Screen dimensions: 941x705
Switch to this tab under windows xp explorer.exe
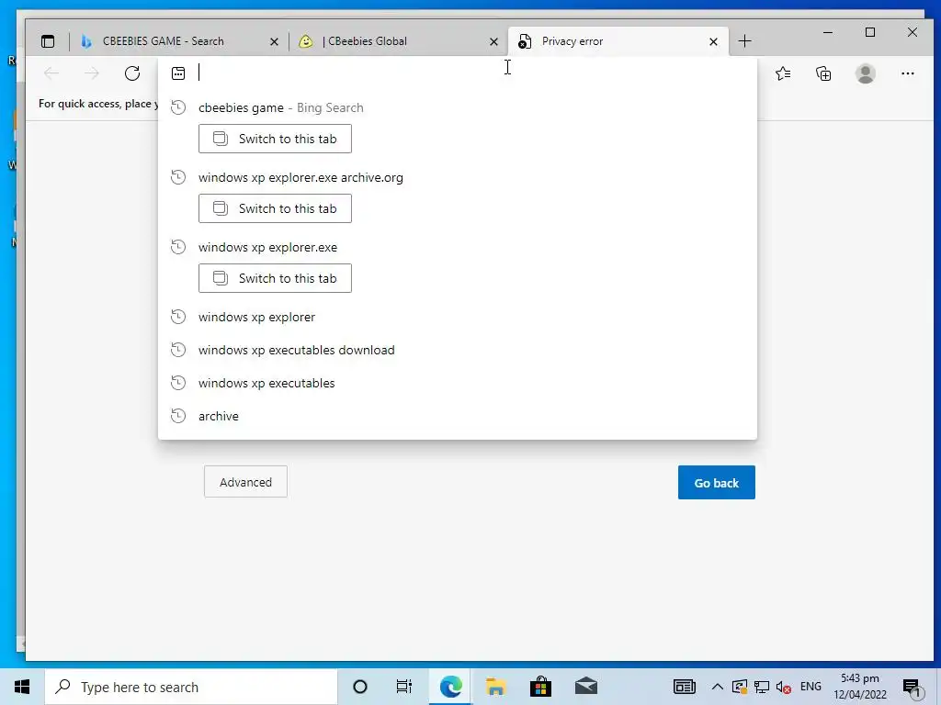275,278
